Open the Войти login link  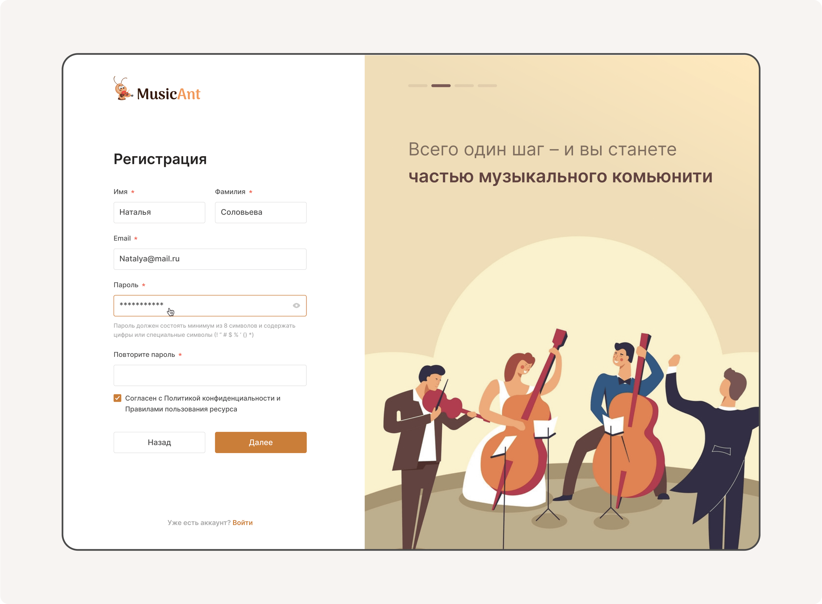[x=243, y=523]
